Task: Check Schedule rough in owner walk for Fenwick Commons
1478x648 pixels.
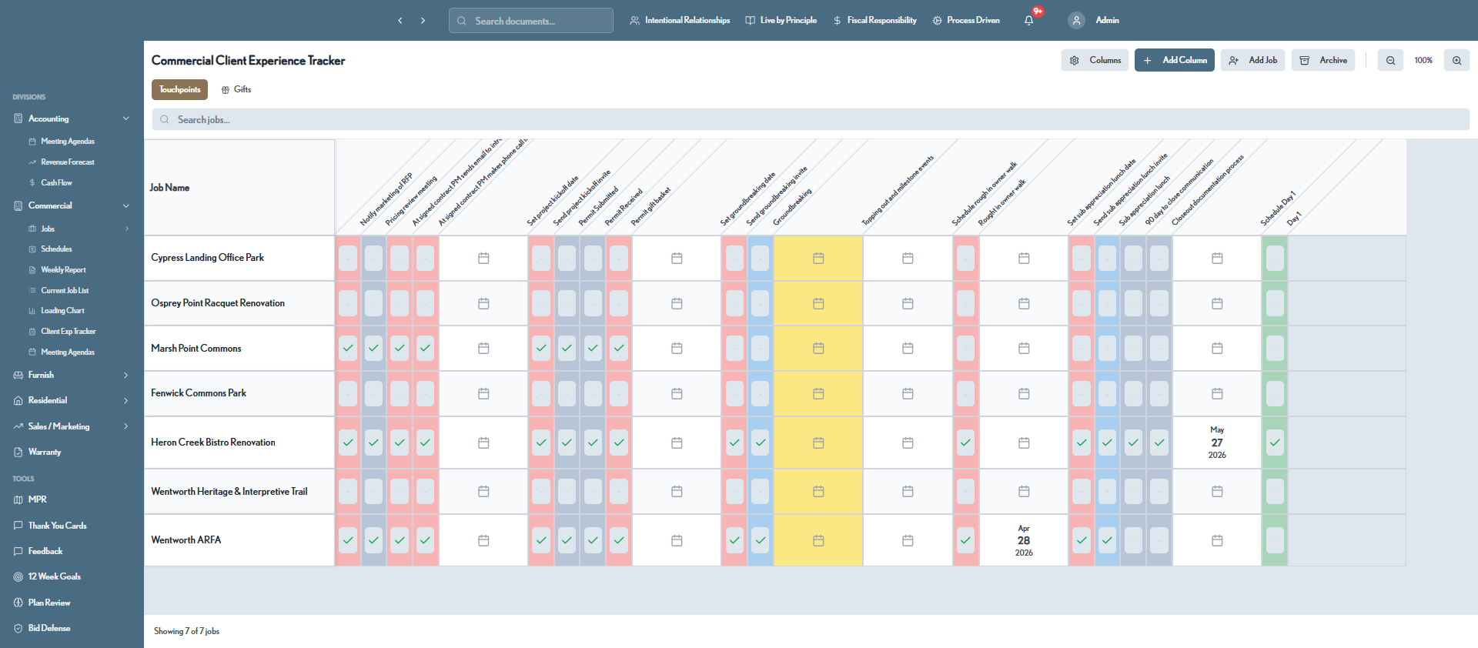Action: click(x=965, y=394)
